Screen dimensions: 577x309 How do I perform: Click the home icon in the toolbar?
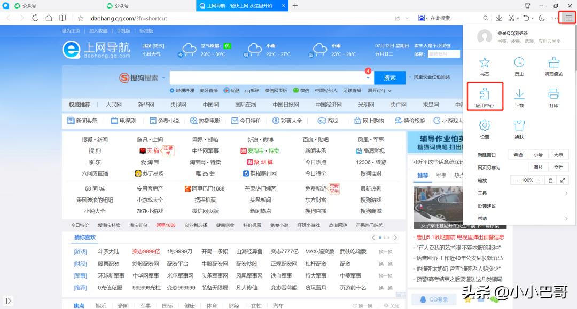click(x=48, y=18)
